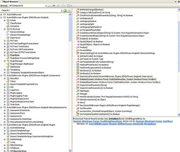Click the class icon beside PluginManager
This screenshot has height=152, width=180.
pyautogui.click(x=8, y=61)
